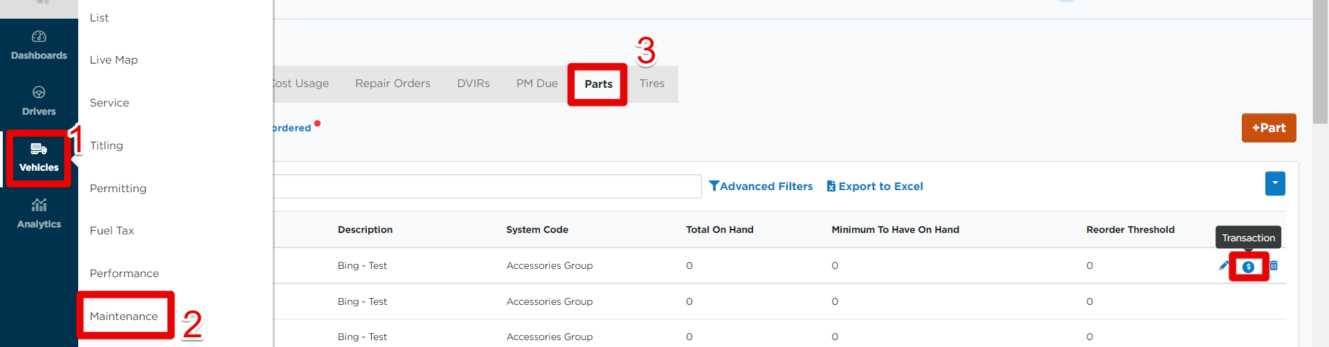
Task: Click the vertical scrollbar on the right
Action: 1320,62
